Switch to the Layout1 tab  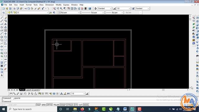(29, 90)
